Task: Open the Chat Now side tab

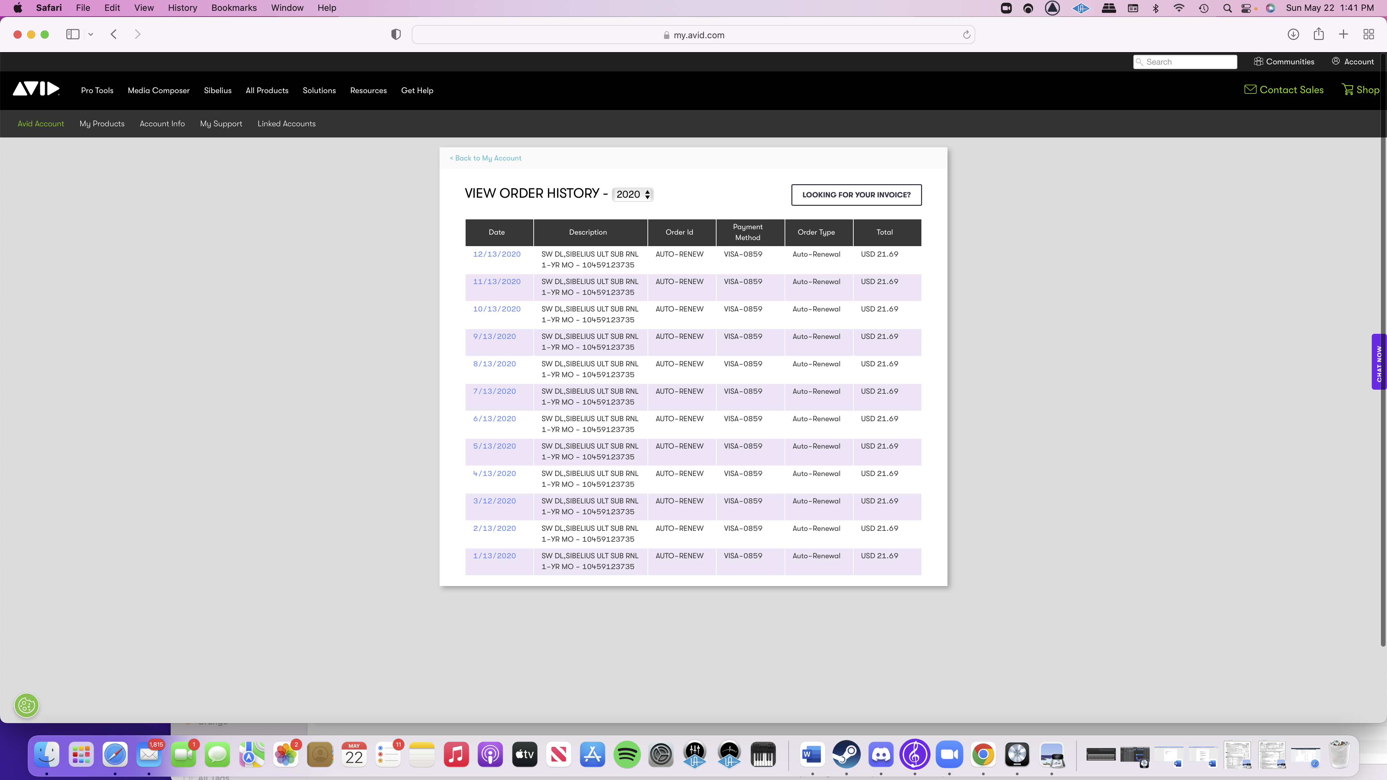Action: (1379, 362)
